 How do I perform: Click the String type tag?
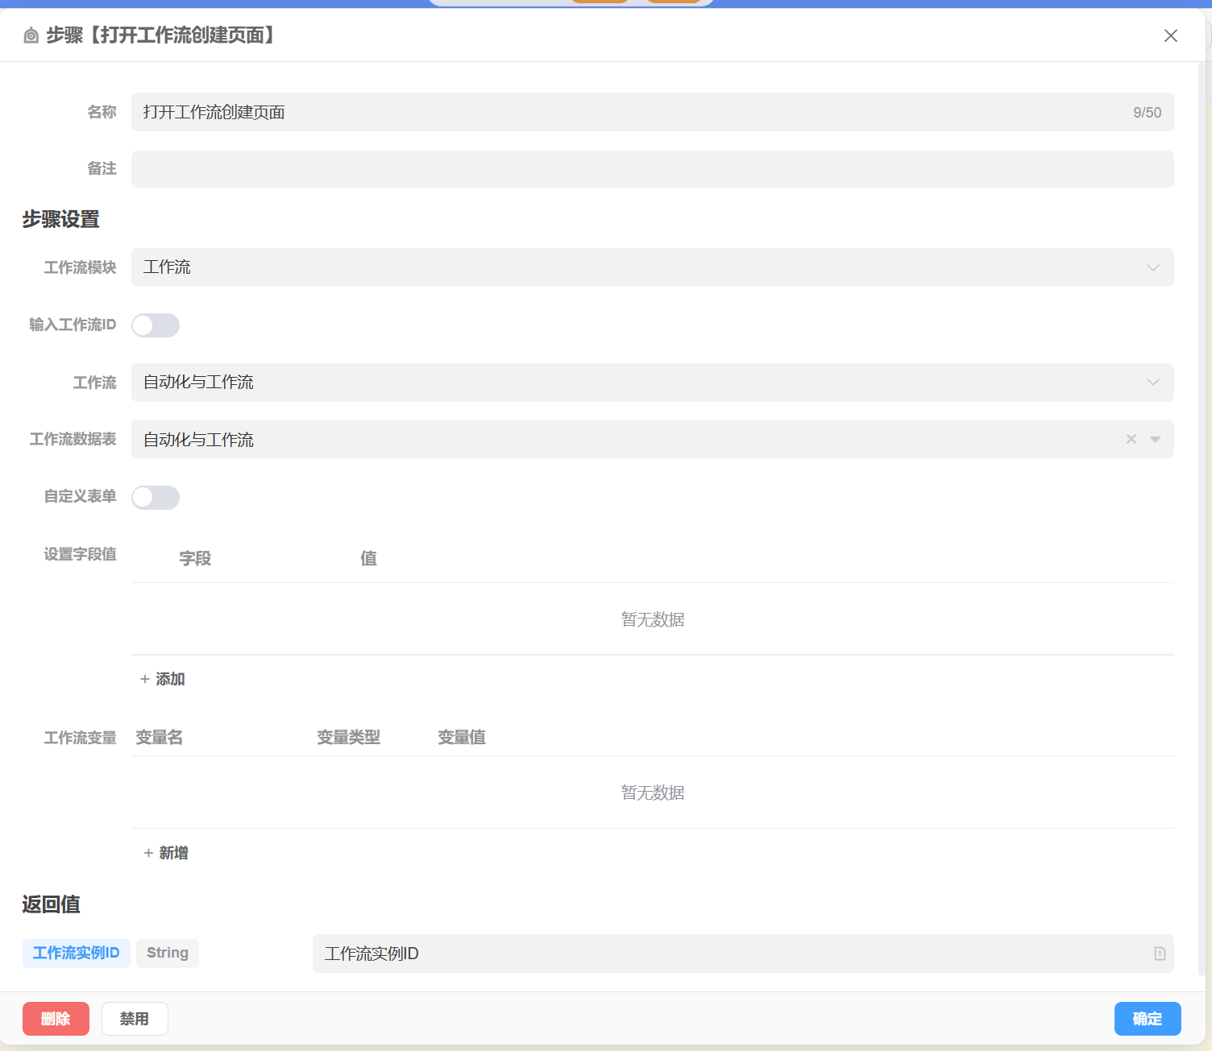(x=168, y=953)
